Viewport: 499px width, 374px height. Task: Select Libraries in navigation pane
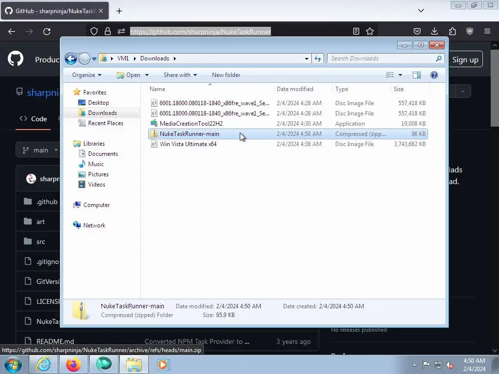point(94,144)
